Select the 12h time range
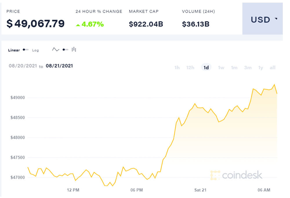This screenshot has height=198, width=290. [190, 68]
